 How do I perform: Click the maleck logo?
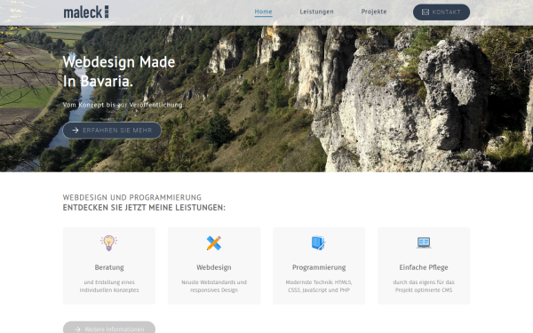[x=86, y=12]
